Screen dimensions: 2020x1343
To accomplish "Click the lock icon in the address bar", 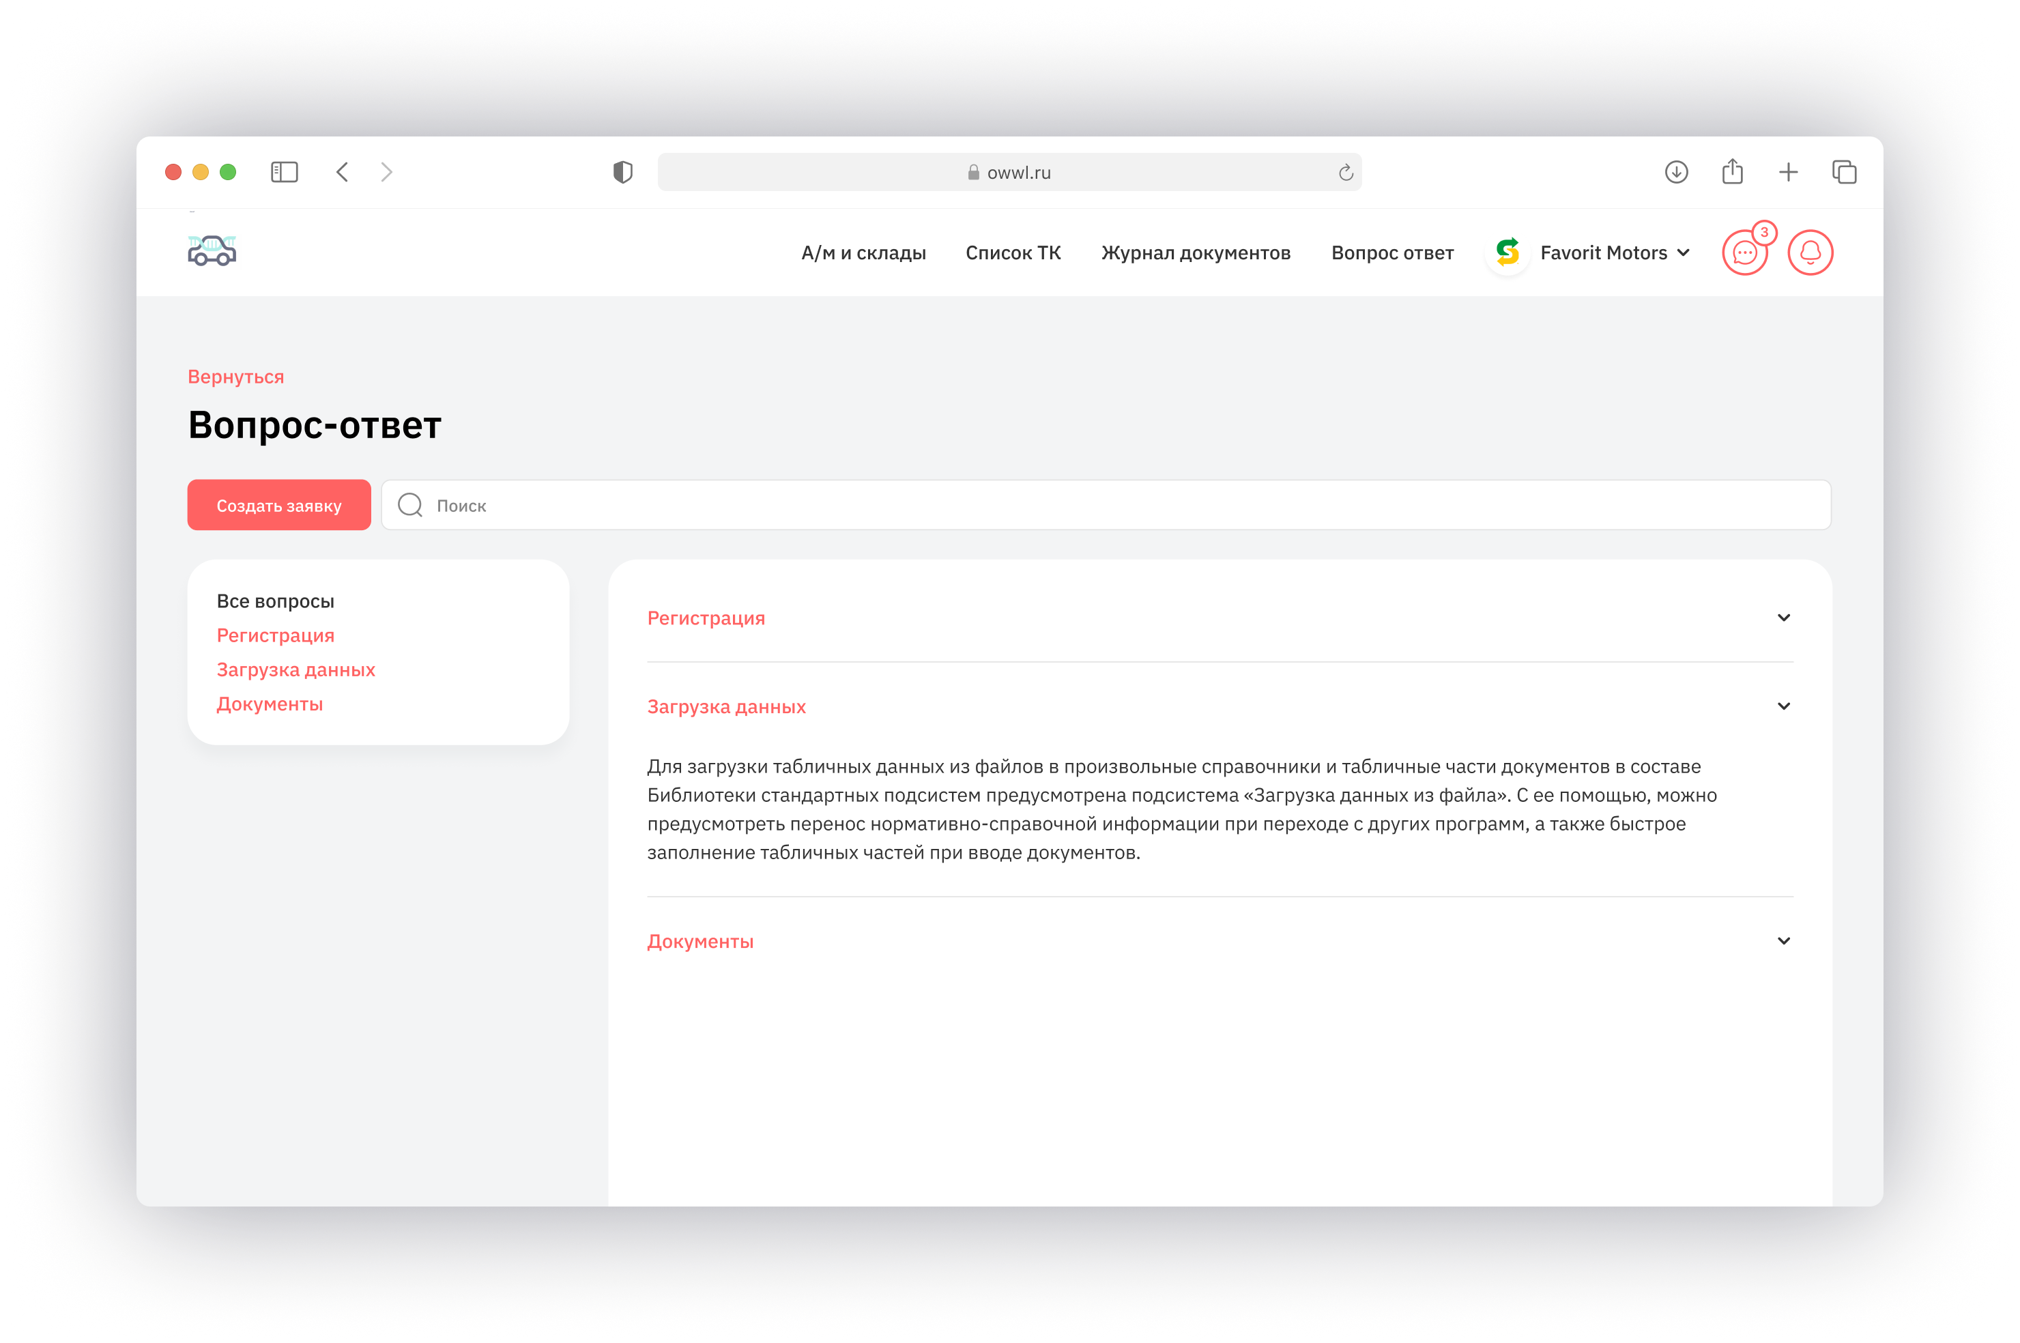I will point(972,172).
